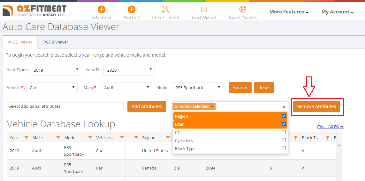The width and height of the screenshot is (365, 181).
Task: Open the Year From dropdown
Action: (56, 70)
